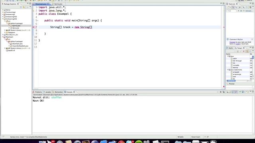Maximize the Console view
The image size is (255, 143).
coord(253,92)
